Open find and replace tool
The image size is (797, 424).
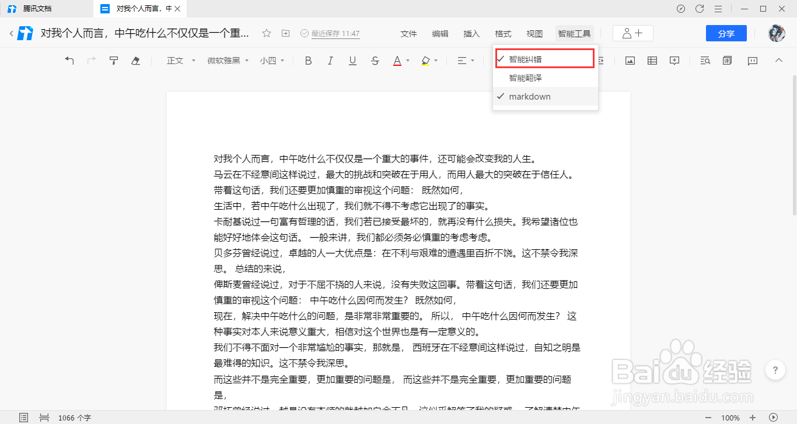[x=705, y=61]
